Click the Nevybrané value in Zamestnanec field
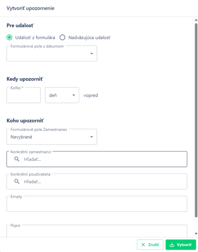Screen dimensions: 198x252 click(x=21, y=137)
